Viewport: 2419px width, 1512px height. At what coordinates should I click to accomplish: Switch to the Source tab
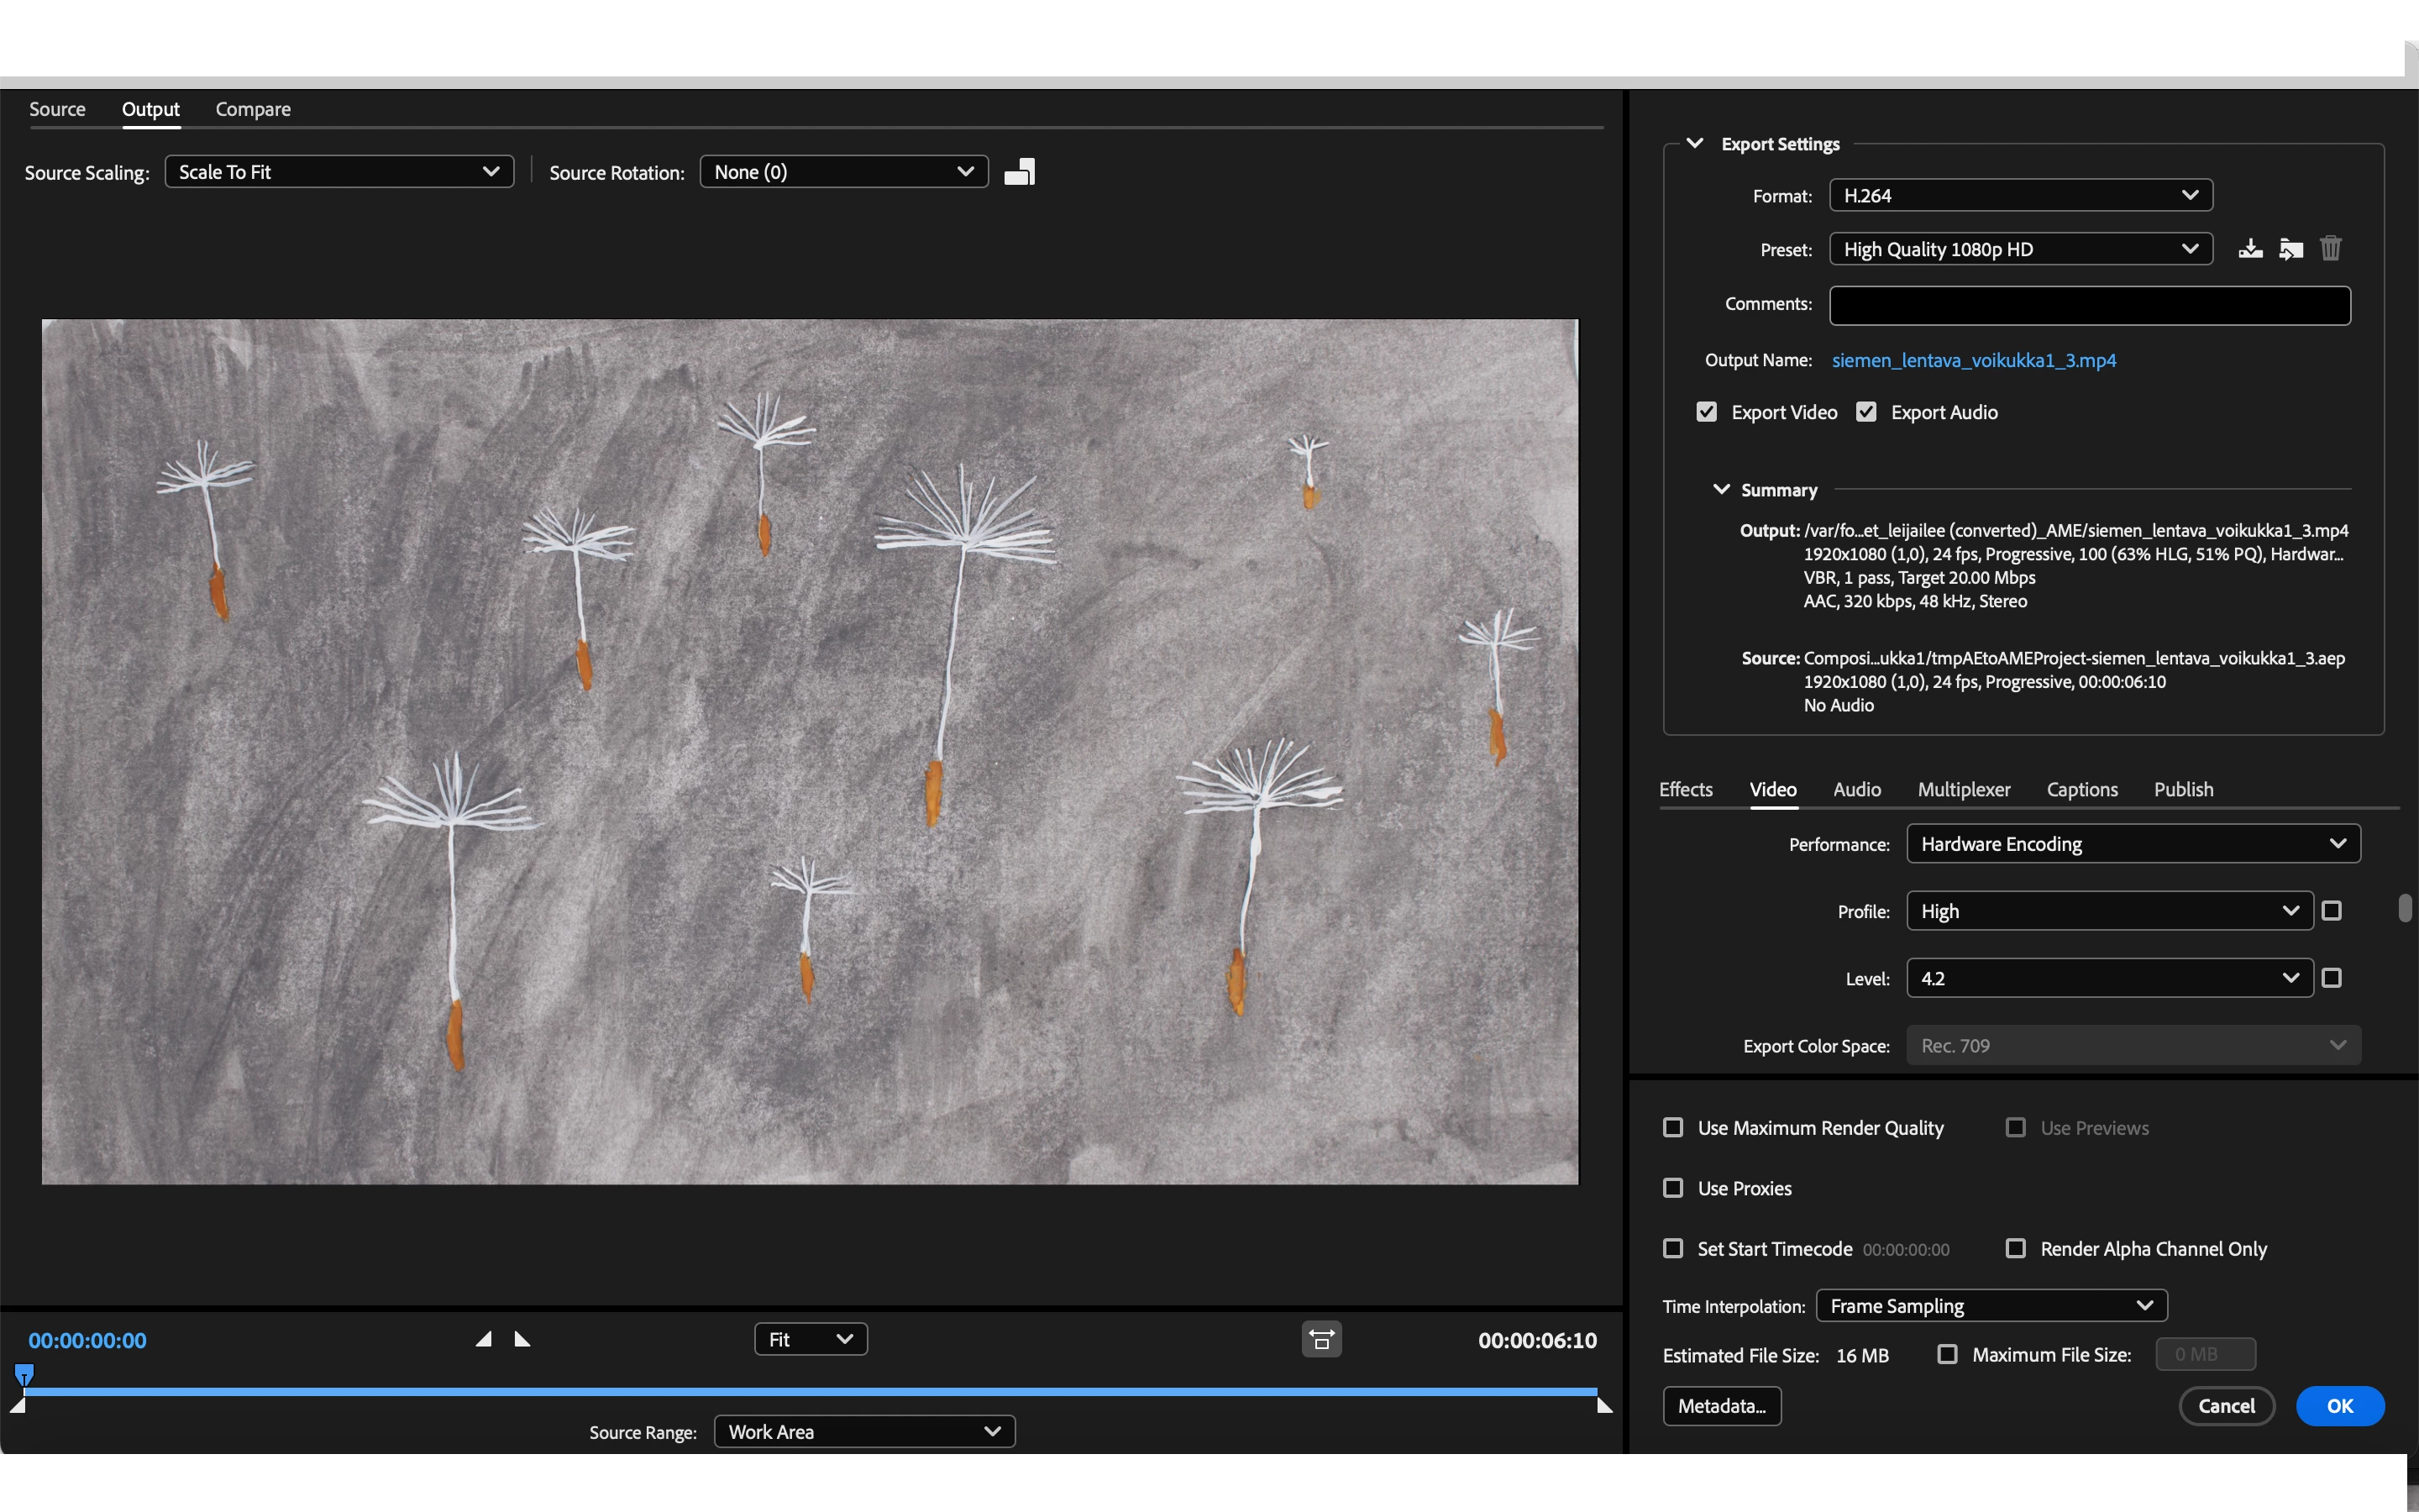pos(57,109)
